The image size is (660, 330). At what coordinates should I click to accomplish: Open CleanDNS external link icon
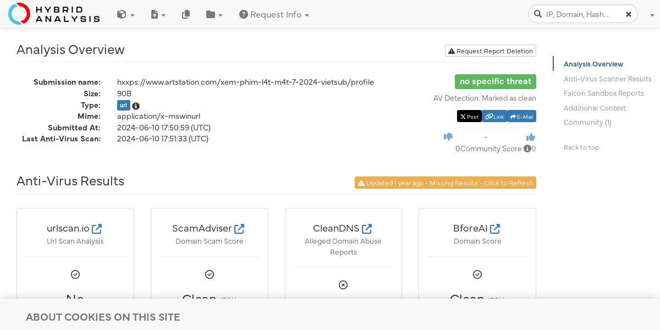click(x=367, y=228)
